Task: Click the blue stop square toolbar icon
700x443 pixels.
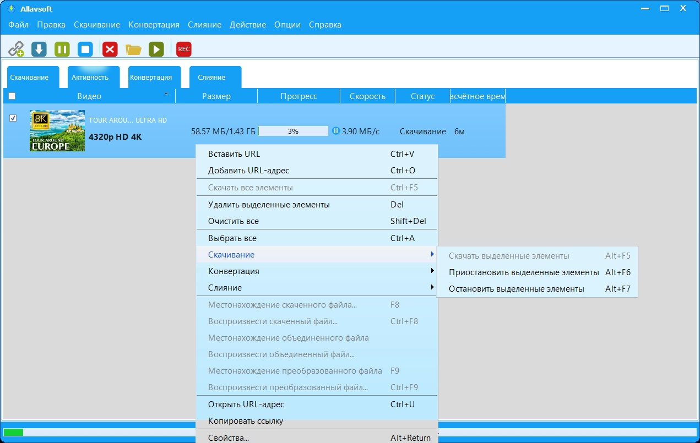Action: [85, 49]
